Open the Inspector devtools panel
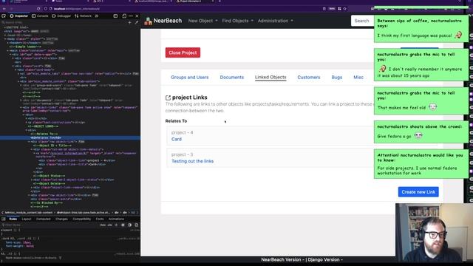 tap(18, 16)
